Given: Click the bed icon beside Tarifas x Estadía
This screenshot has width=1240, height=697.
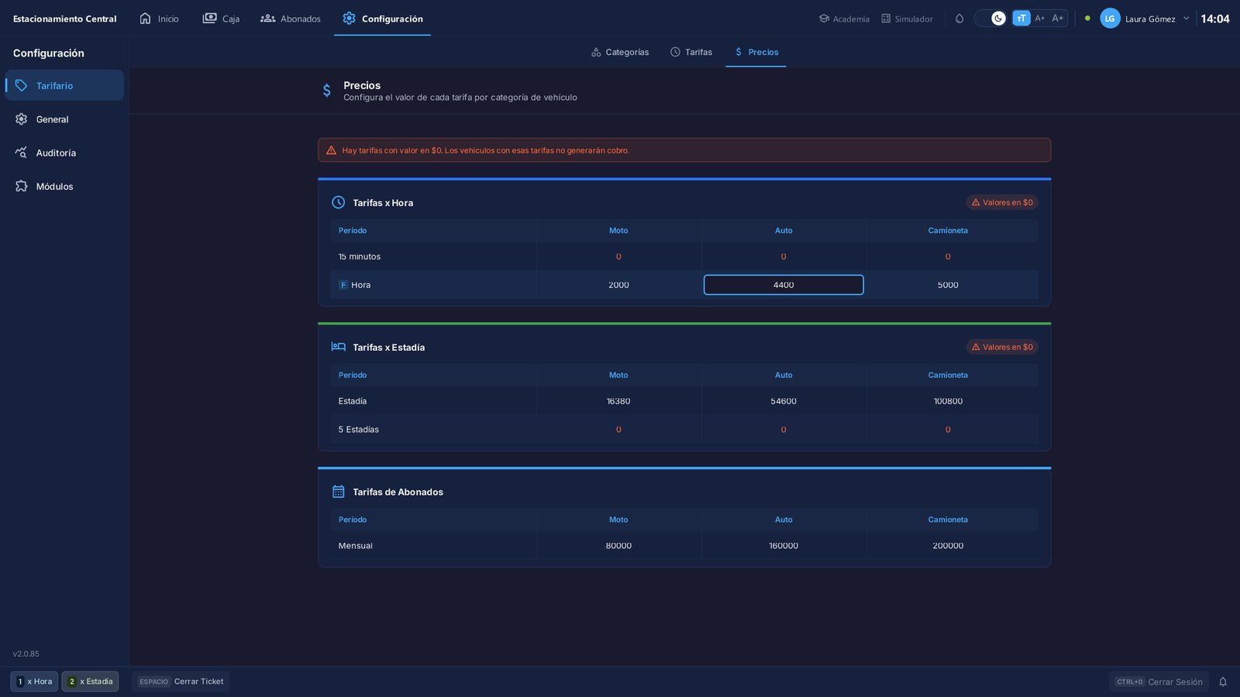Looking at the screenshot, I should 339,347.
